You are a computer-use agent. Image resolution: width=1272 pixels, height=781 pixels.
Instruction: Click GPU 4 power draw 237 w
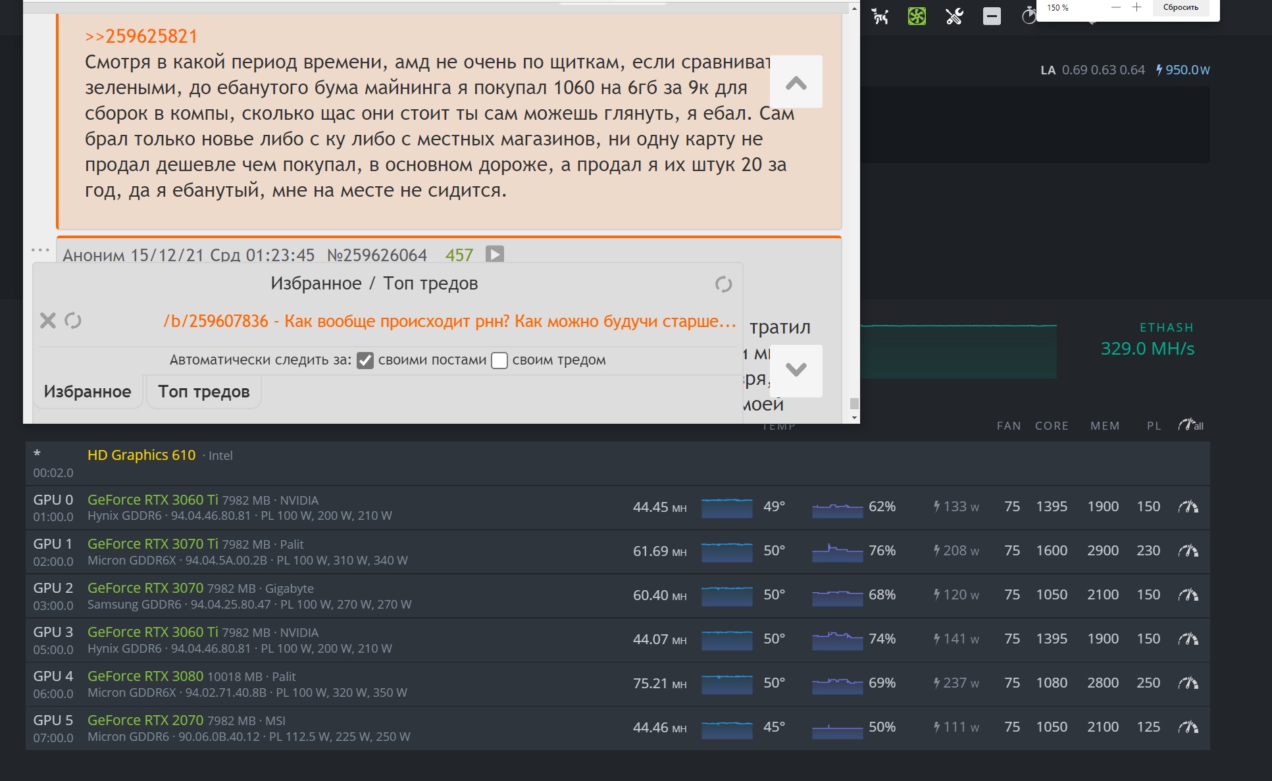[x=956, y=683]
